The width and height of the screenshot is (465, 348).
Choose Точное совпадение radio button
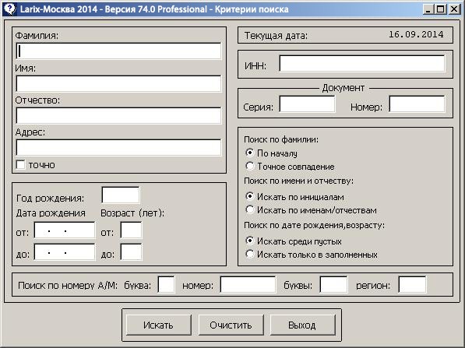pyautogui.click(x=250, y=167)
